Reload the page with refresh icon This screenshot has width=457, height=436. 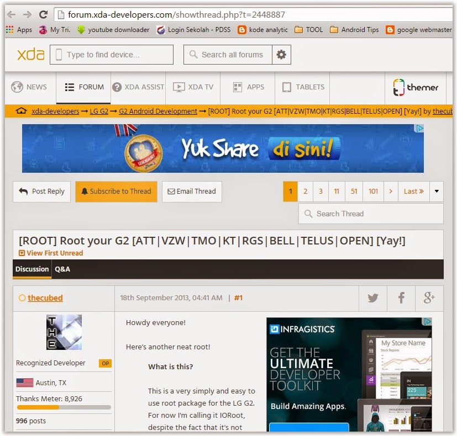(x=44, y=14)
